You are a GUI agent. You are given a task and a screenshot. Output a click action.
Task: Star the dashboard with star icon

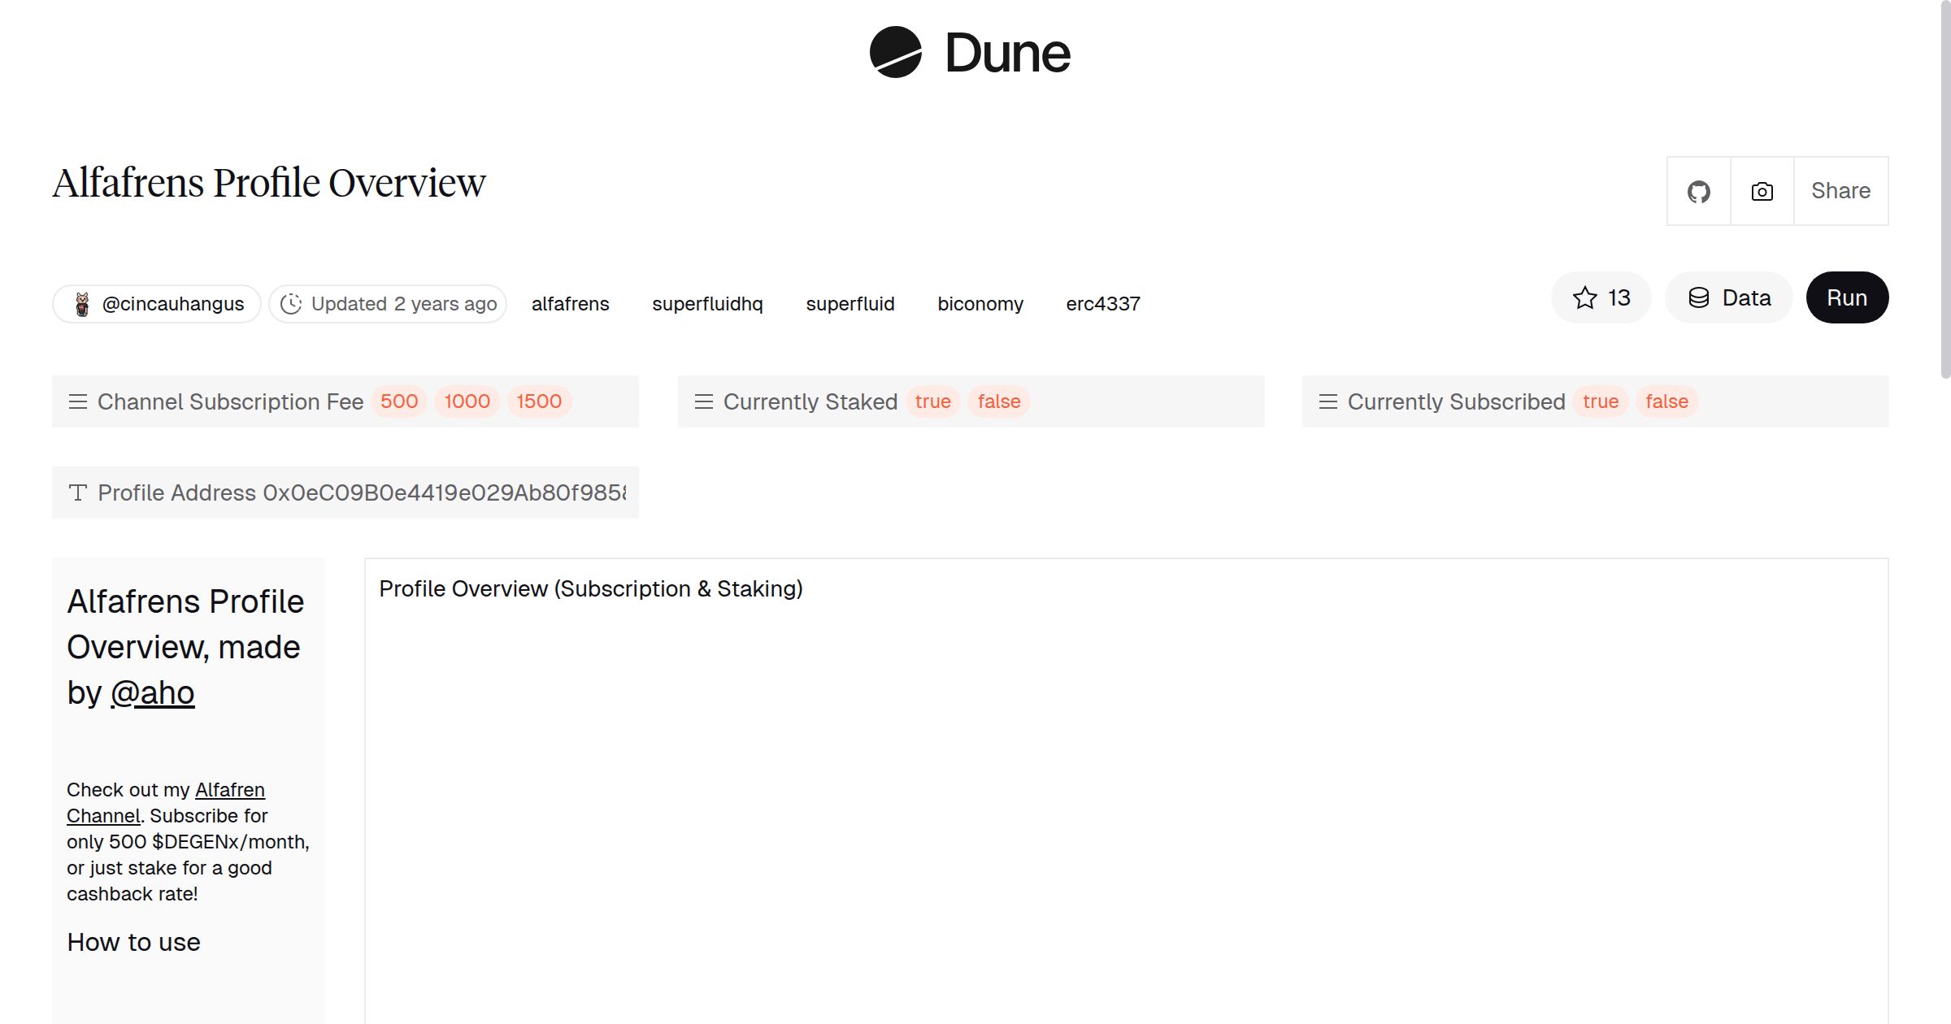tap(1585, 297)
